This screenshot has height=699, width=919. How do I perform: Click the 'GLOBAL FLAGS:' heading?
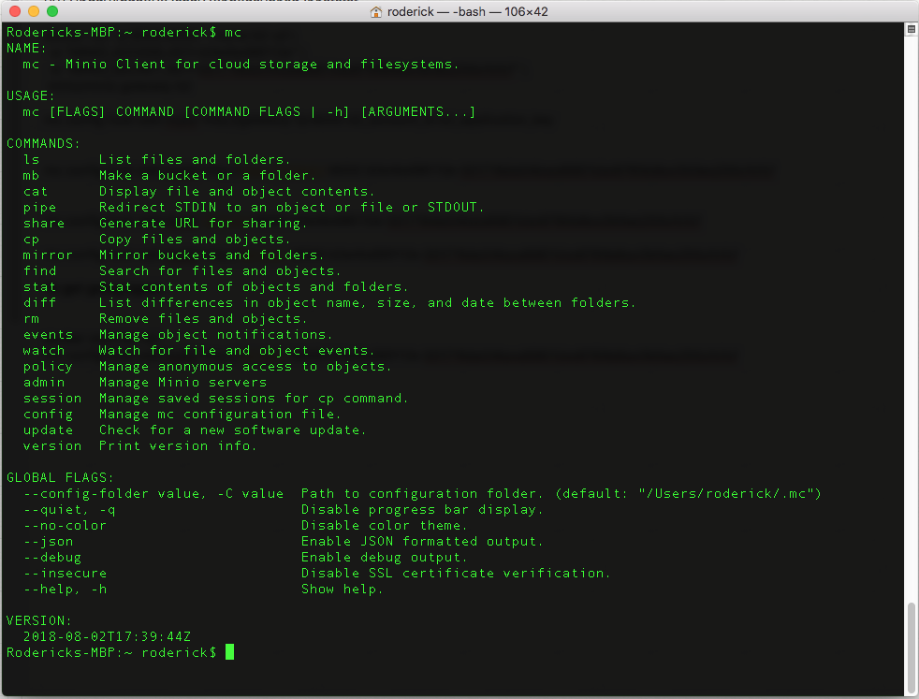(x=61, y=477)
